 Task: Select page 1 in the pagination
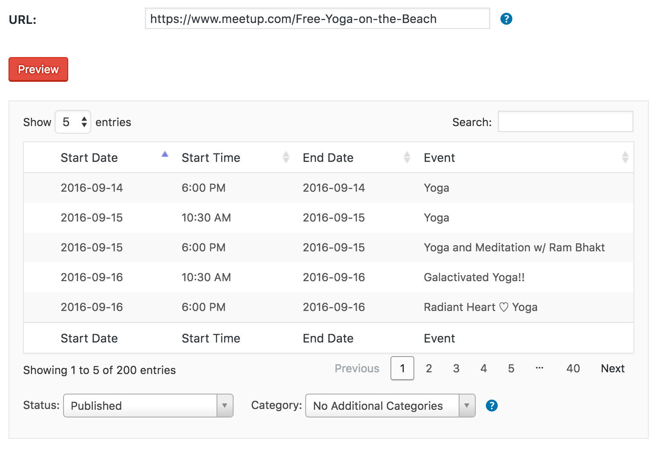[x=402, y=368]
